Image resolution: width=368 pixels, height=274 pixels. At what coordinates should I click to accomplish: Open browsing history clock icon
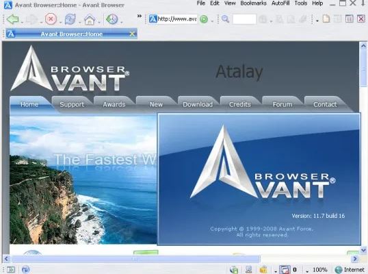pyautogui.click(x=111, y=19)
